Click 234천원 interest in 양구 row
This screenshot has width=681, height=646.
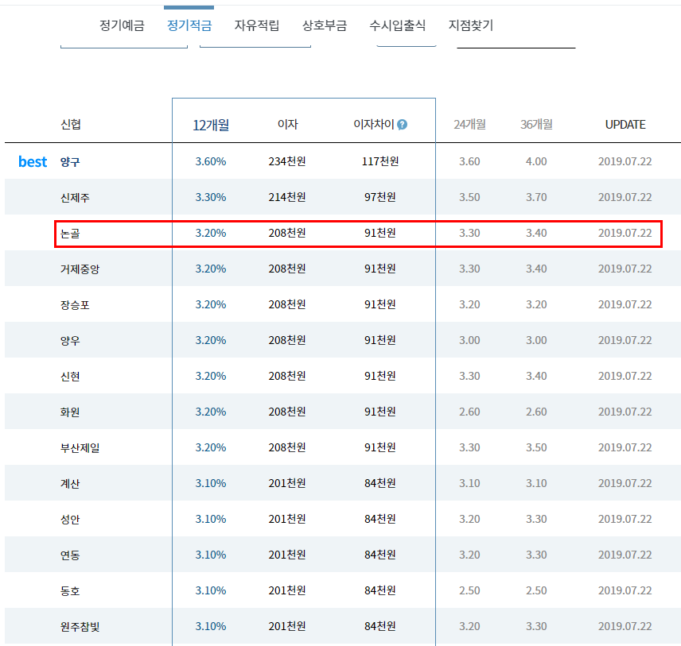pos(287,161)
